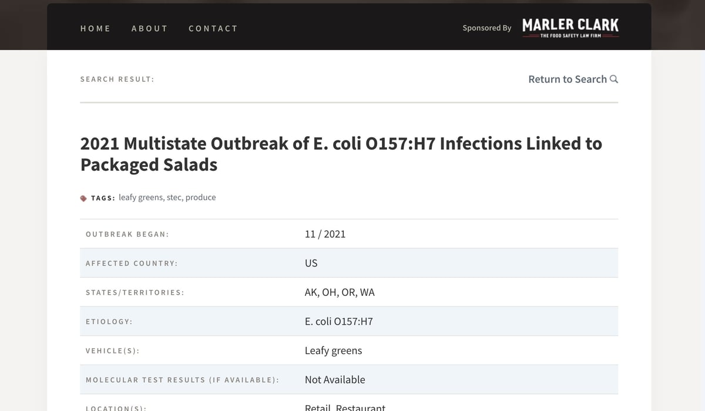Open the CONTACT menu link

click(213, 28)
